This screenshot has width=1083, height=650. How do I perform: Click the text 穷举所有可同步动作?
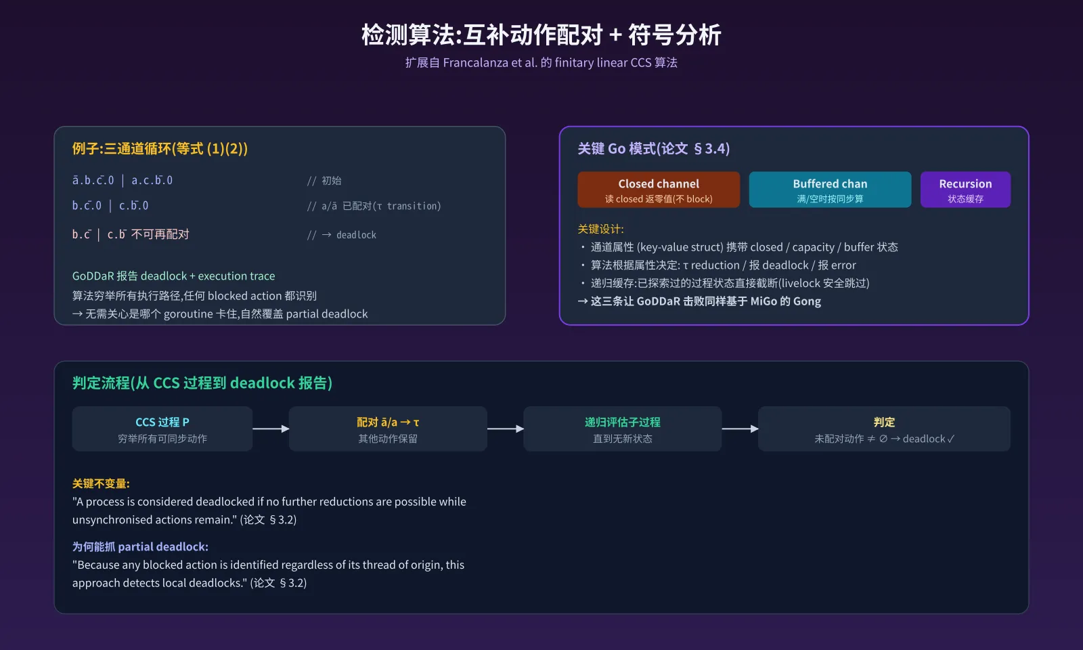162,439
